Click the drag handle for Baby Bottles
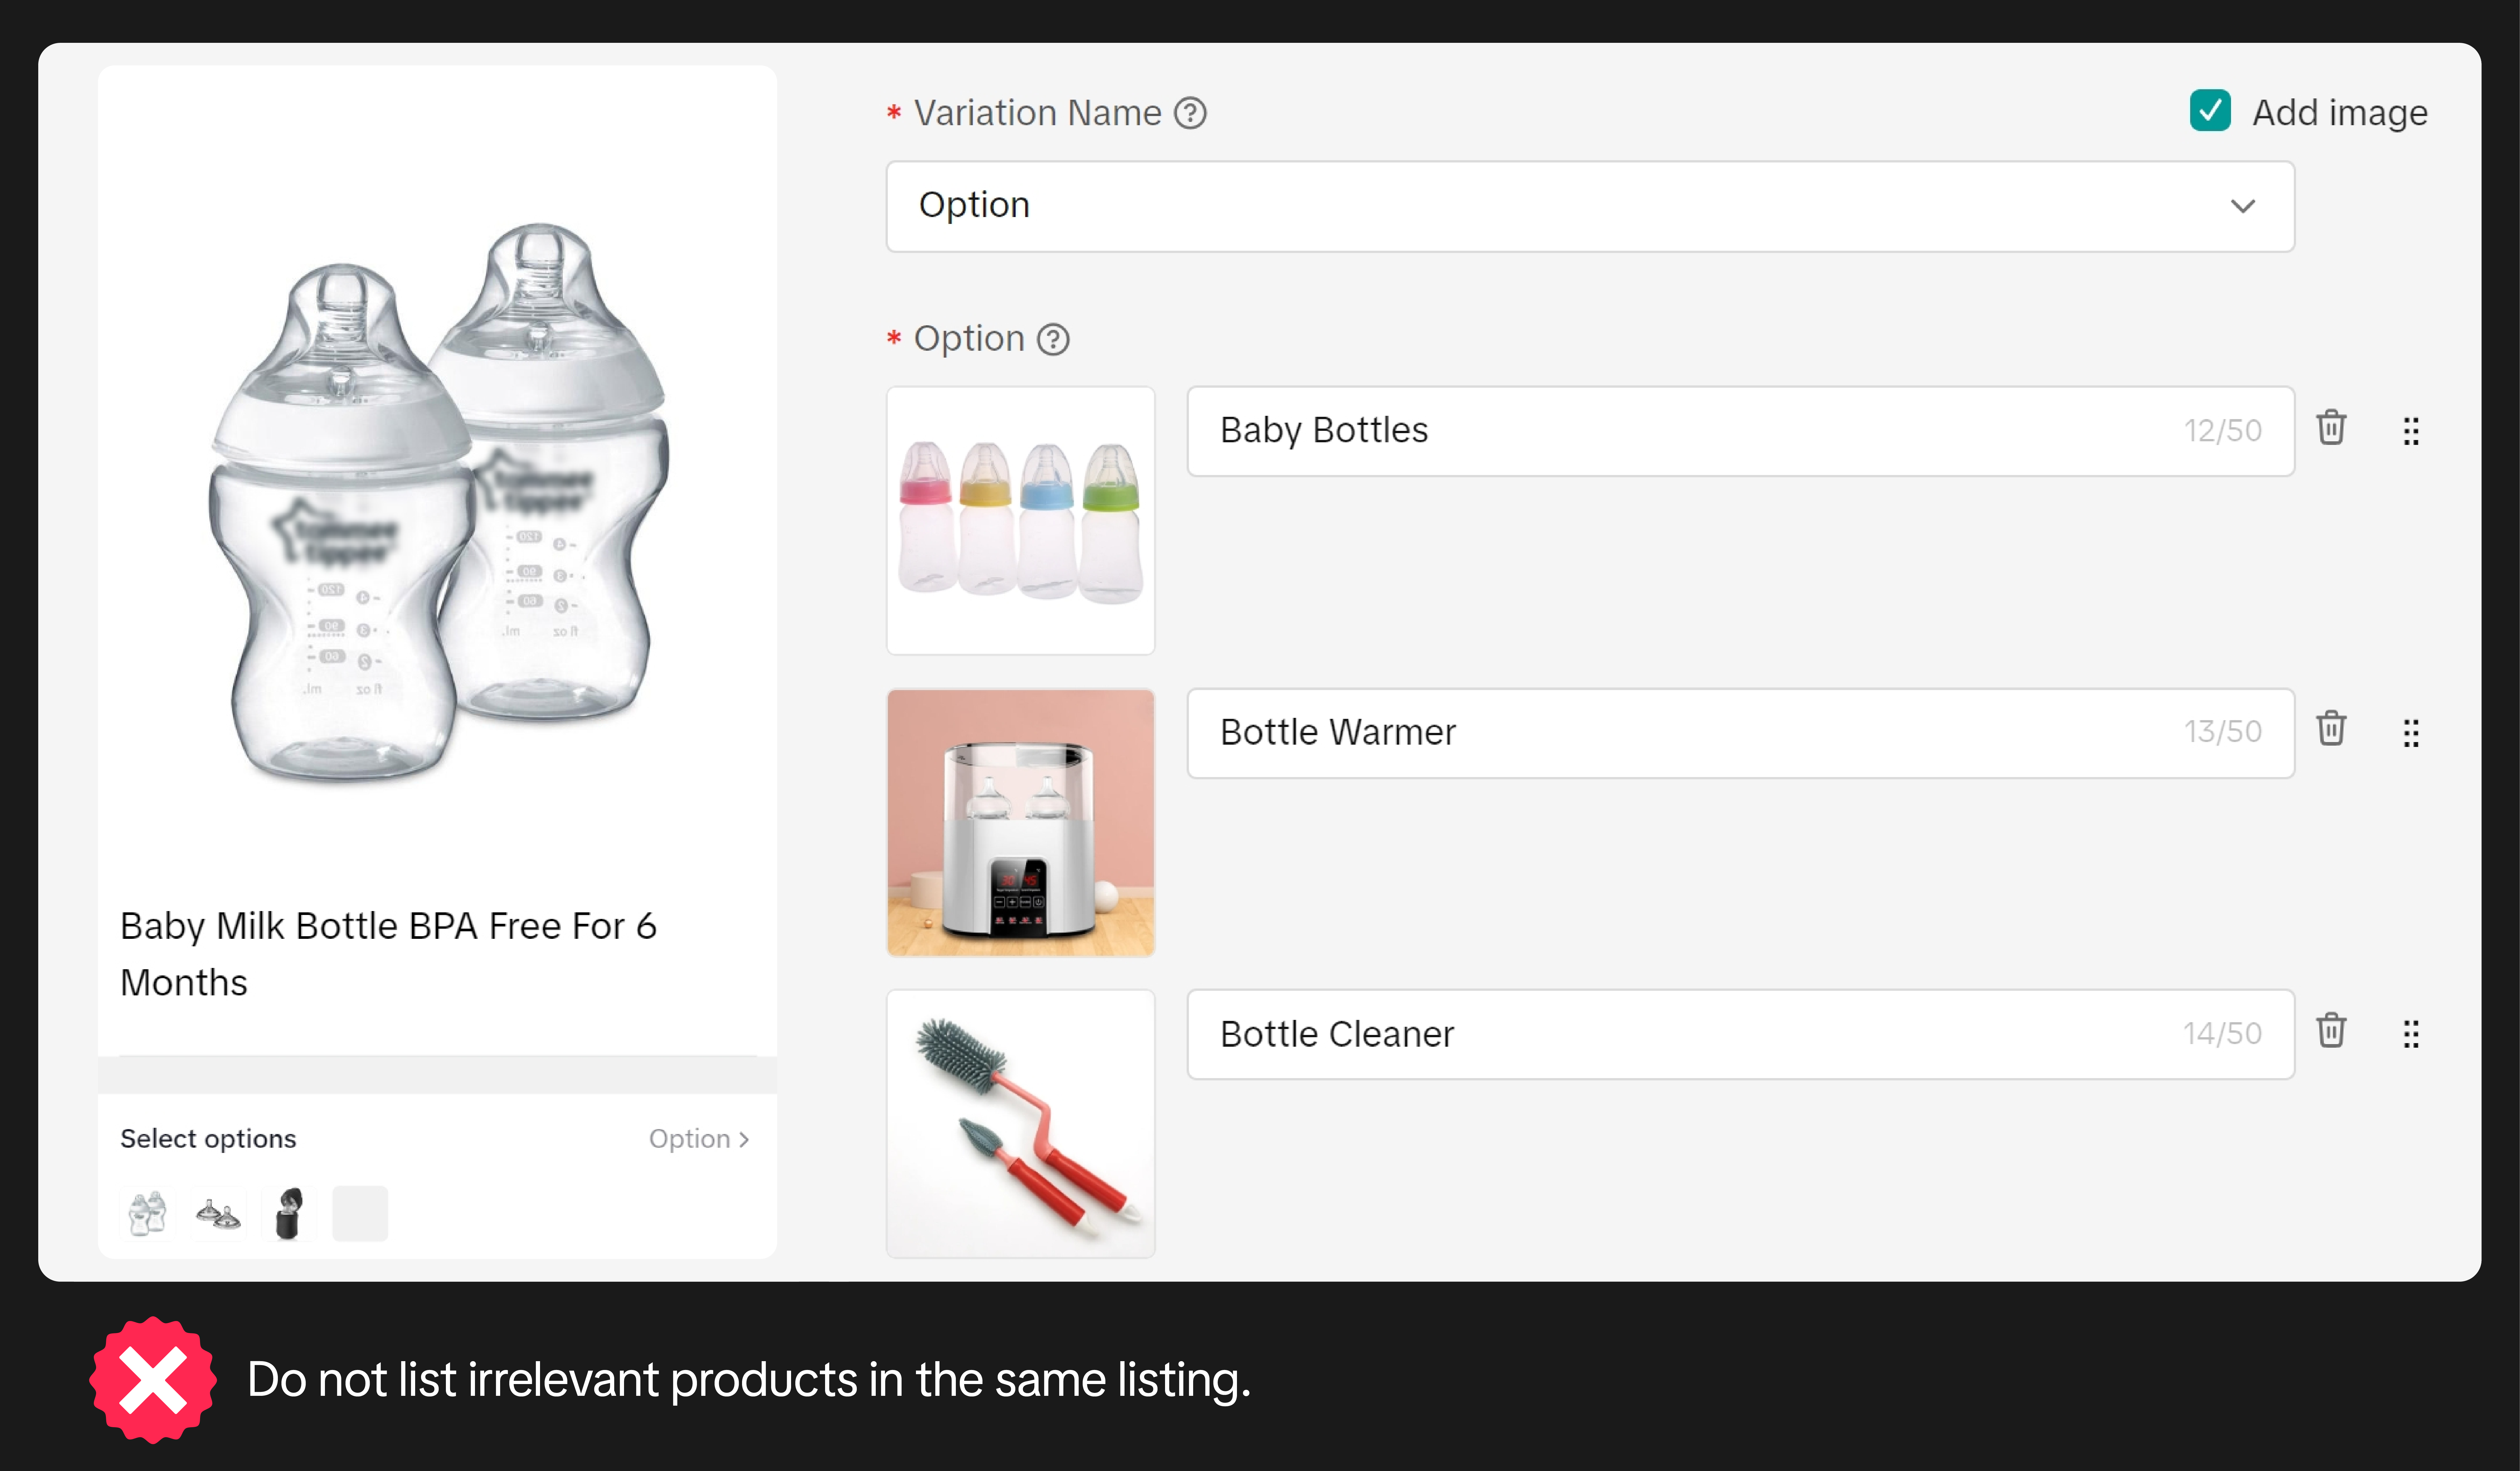This screenshot has width=2520, height=1471. pos(2411,431)
